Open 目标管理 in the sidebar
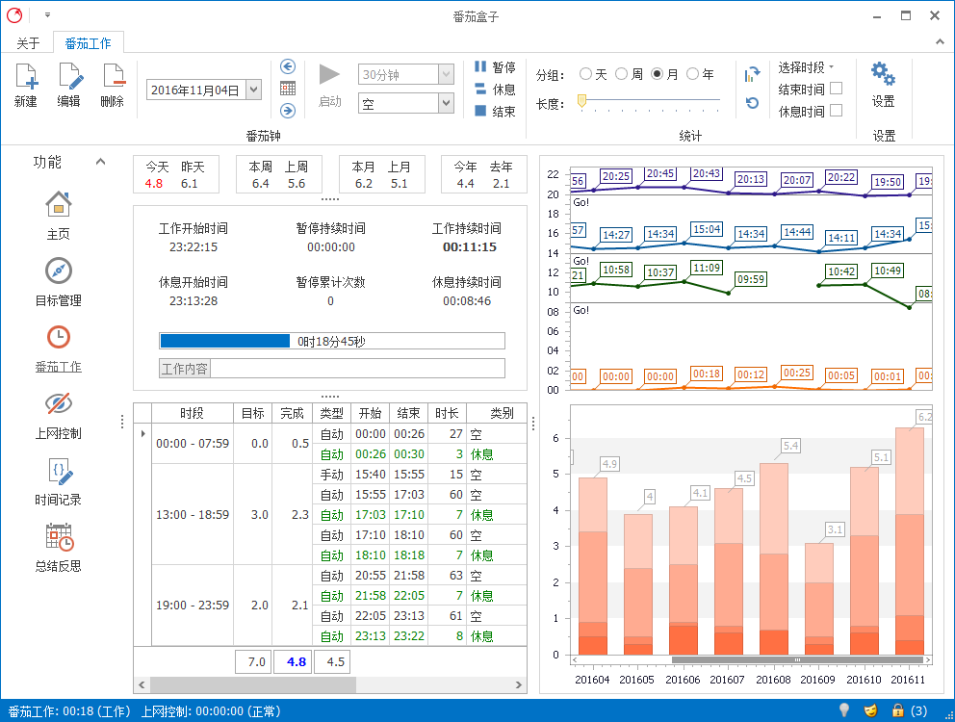 59,271
